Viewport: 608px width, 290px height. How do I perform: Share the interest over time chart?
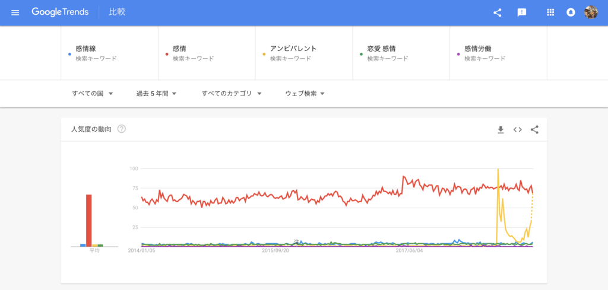tap(534, 130)
